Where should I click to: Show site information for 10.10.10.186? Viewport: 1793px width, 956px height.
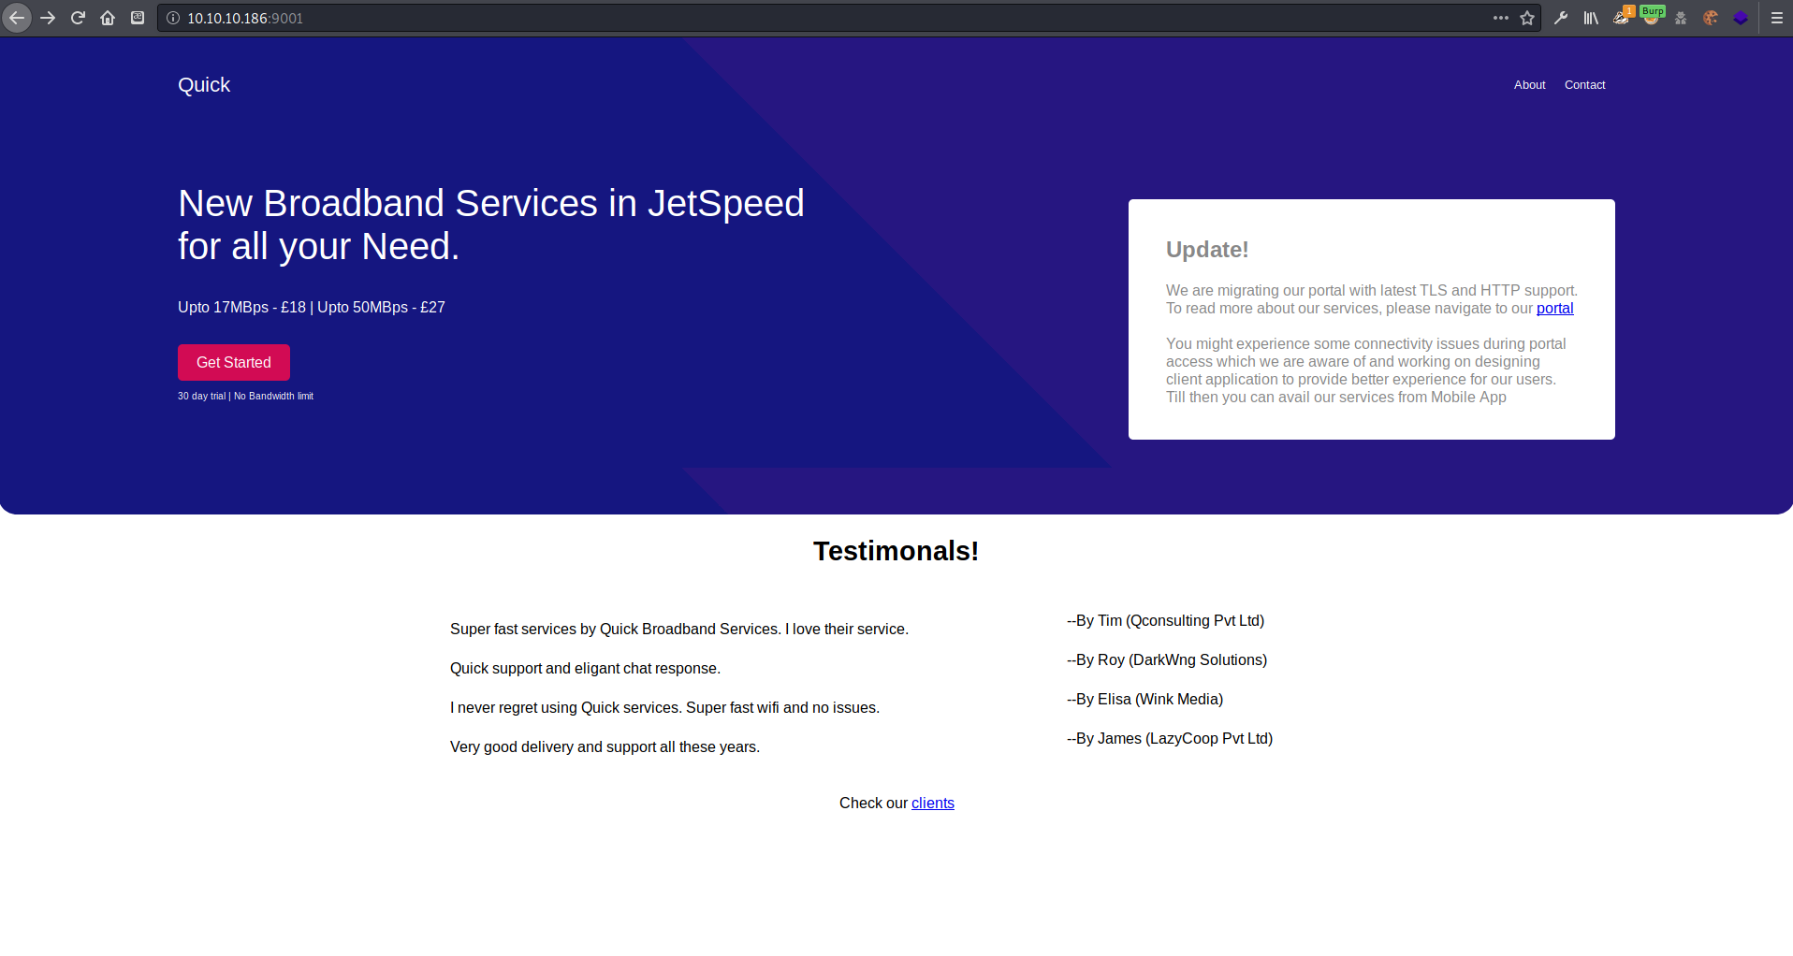[172, 18]
